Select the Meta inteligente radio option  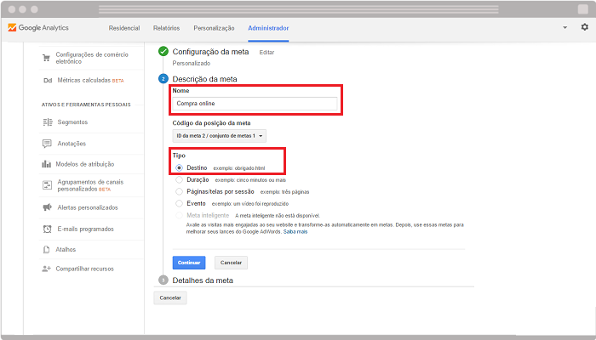pyautogui.click(x=179, y=215)
